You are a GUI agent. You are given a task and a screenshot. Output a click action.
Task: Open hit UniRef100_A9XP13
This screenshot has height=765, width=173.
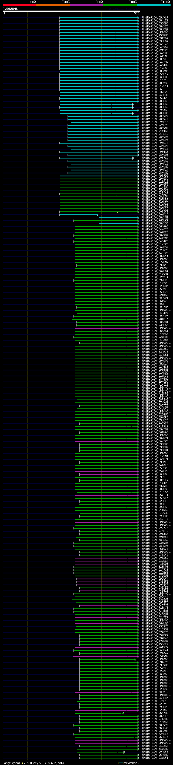155,122
